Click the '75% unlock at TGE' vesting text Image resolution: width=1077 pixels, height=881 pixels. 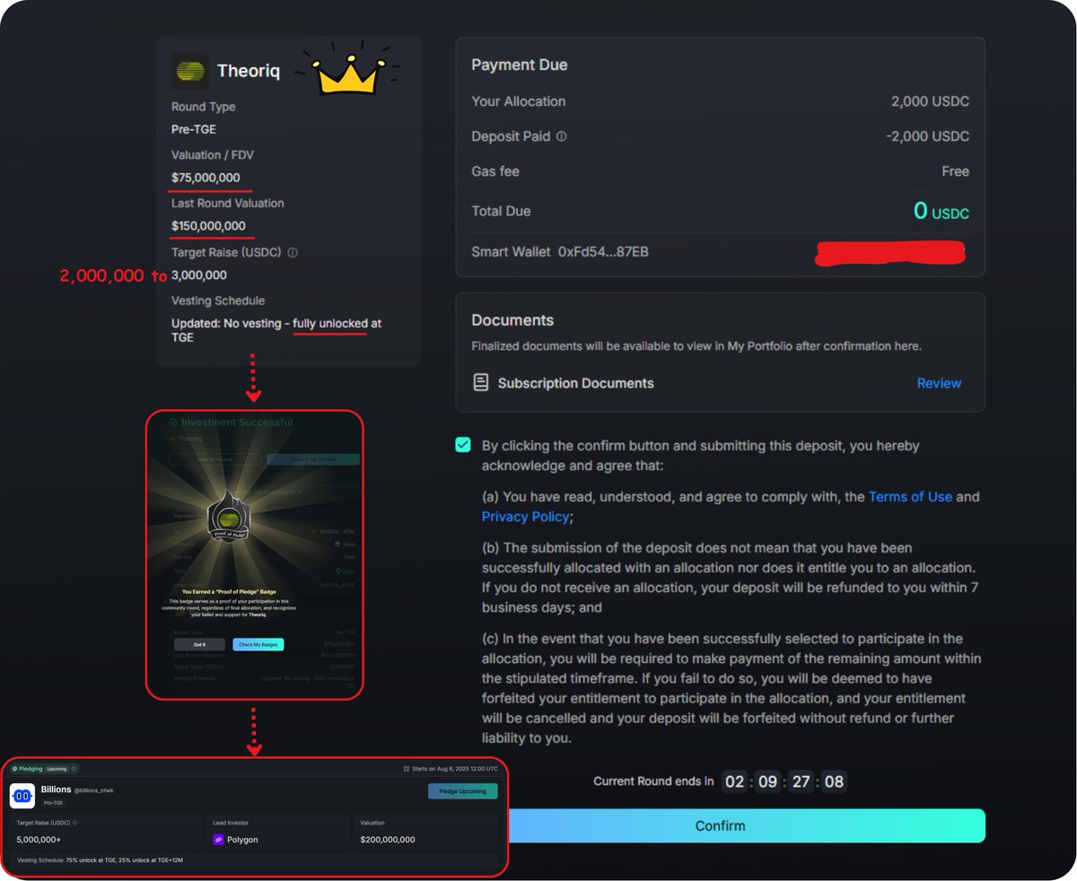click(90, 860)
